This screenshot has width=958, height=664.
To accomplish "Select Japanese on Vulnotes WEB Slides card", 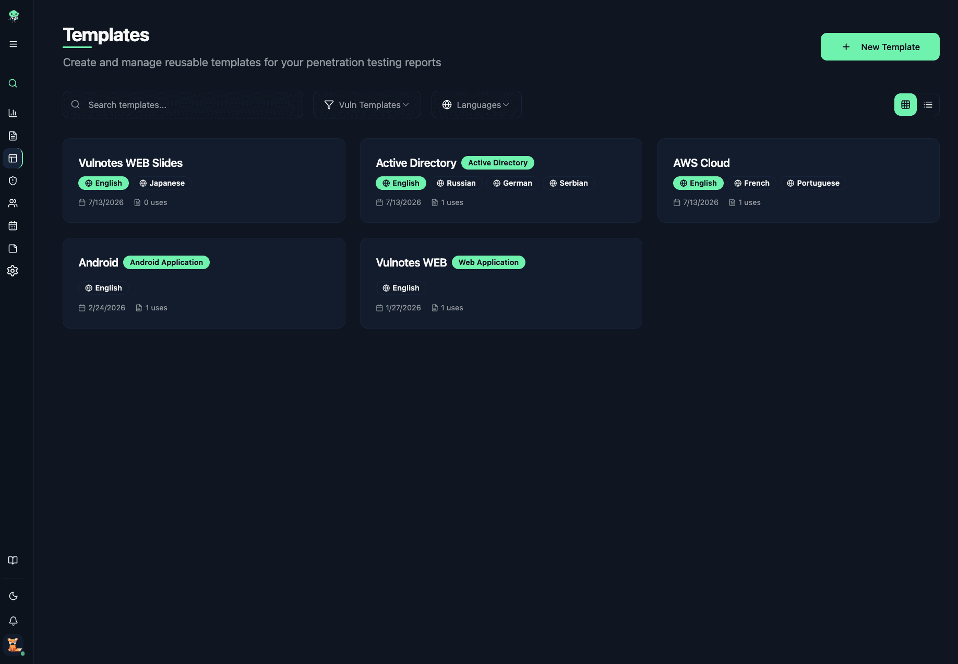I will 162,183.
